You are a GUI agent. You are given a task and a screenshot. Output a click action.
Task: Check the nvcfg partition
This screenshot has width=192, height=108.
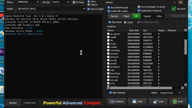tap(108, 44)
